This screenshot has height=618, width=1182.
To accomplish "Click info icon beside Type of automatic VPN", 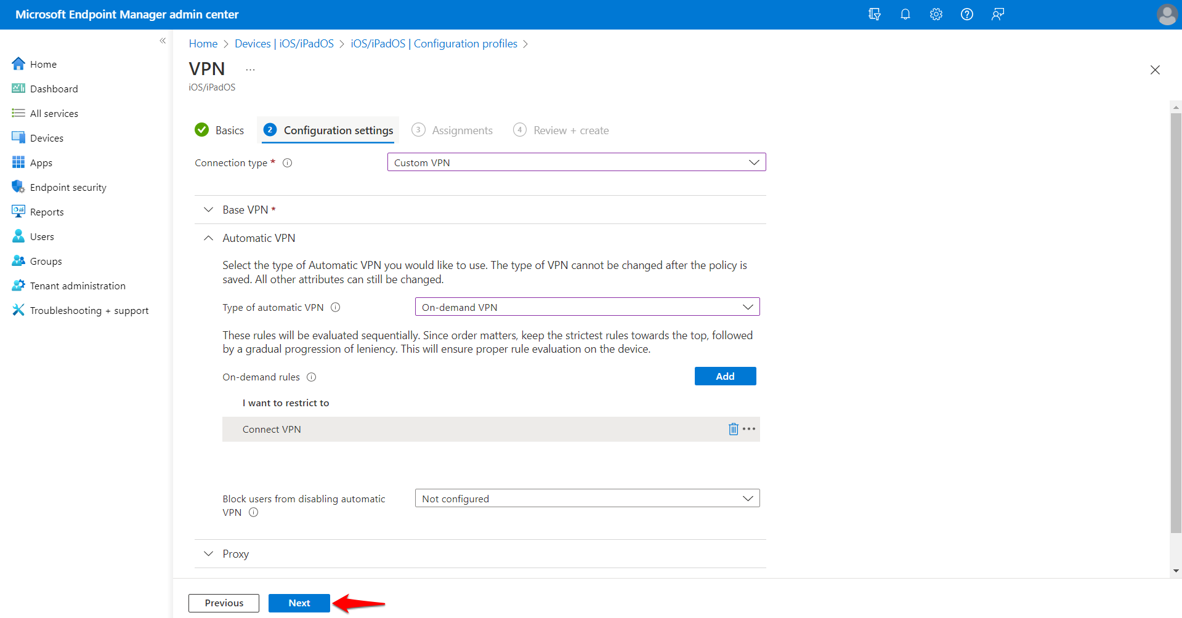I will pyautogui.click(x=336, y=307).
